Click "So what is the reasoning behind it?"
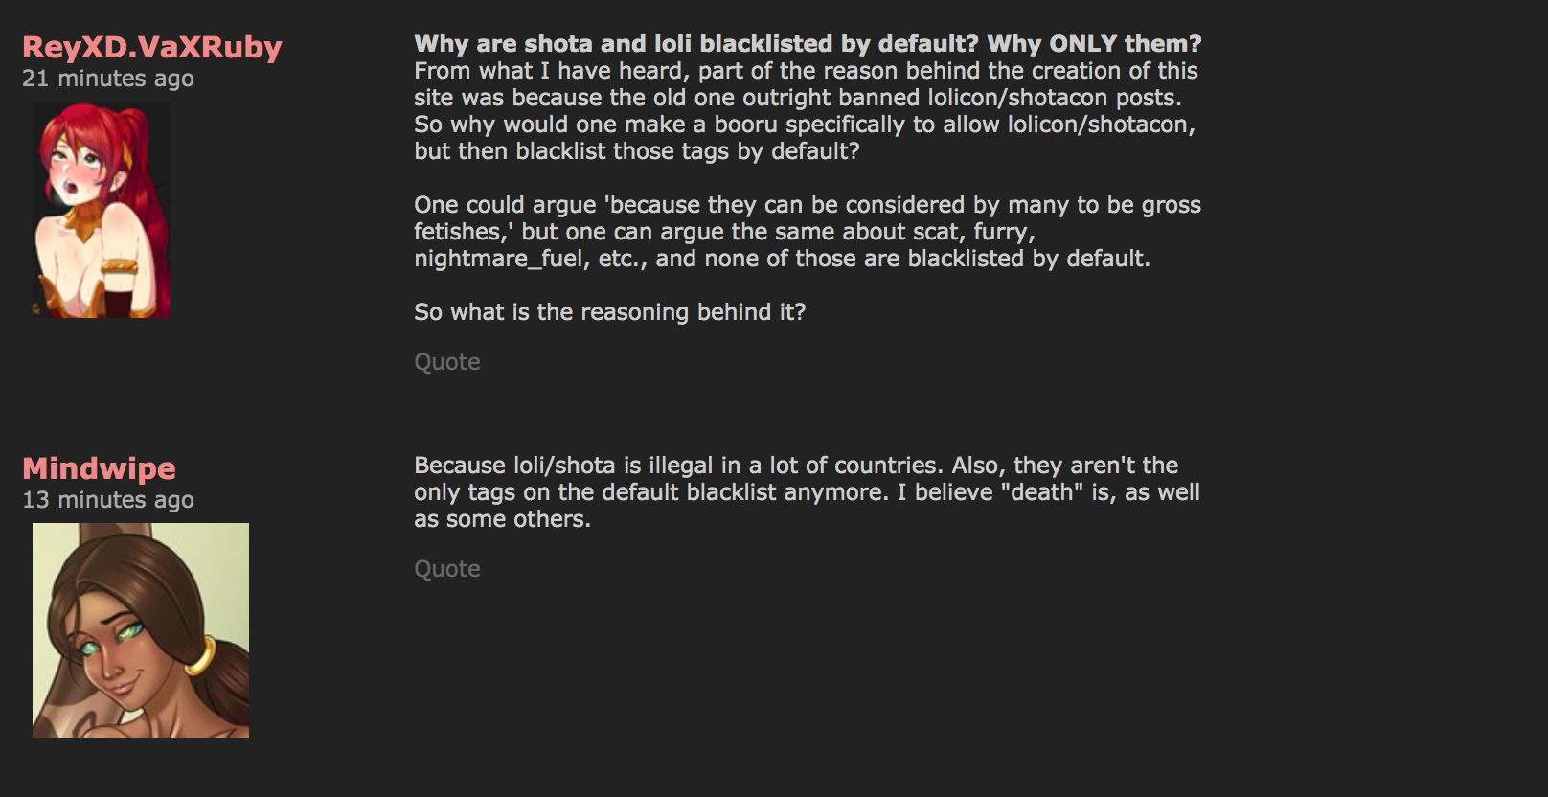This screenshot has width=1548, height=797. [x=609, y=312]
